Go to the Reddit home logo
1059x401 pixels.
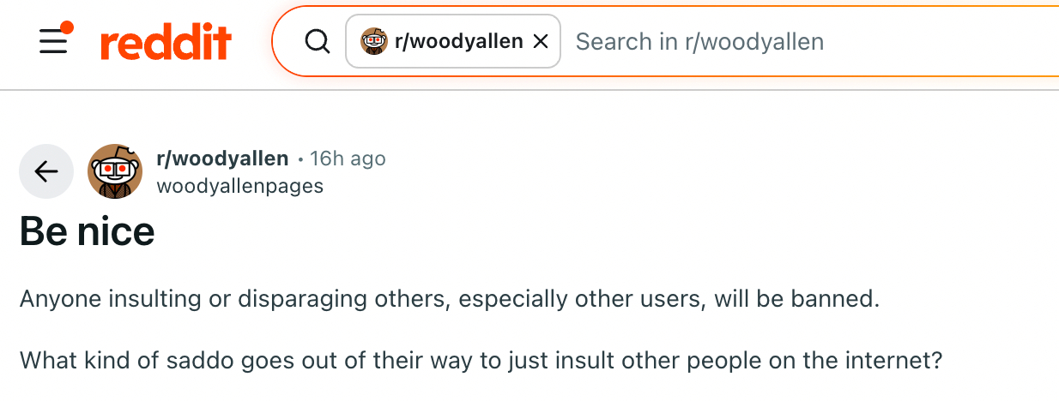(x=166, y=42)
